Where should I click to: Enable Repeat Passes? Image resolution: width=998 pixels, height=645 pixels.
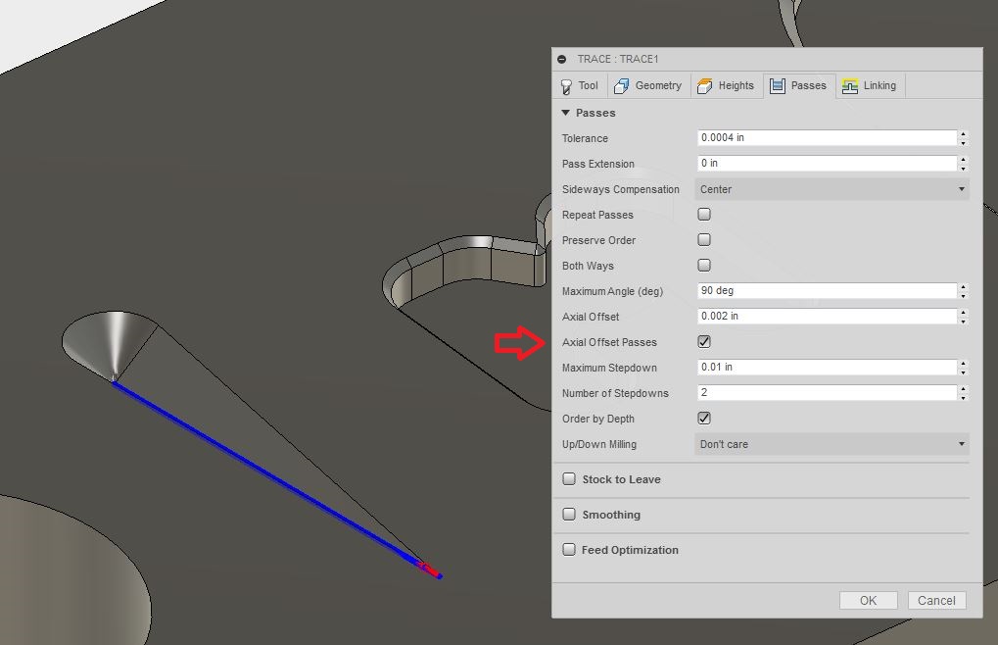(x=703, y=214)
